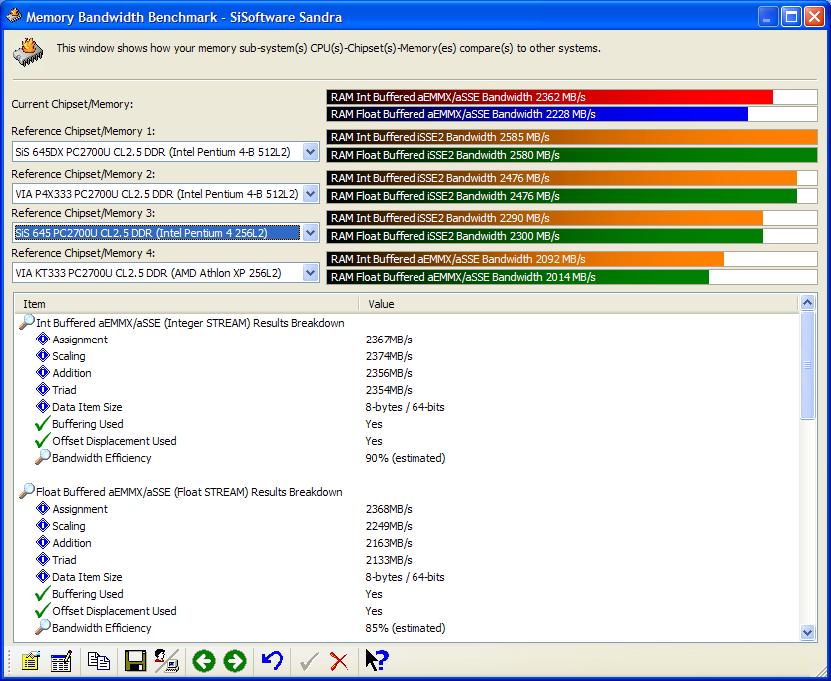Minimize the Sandra benchmark window
The image size is (831, 681).
click(767, 17)
